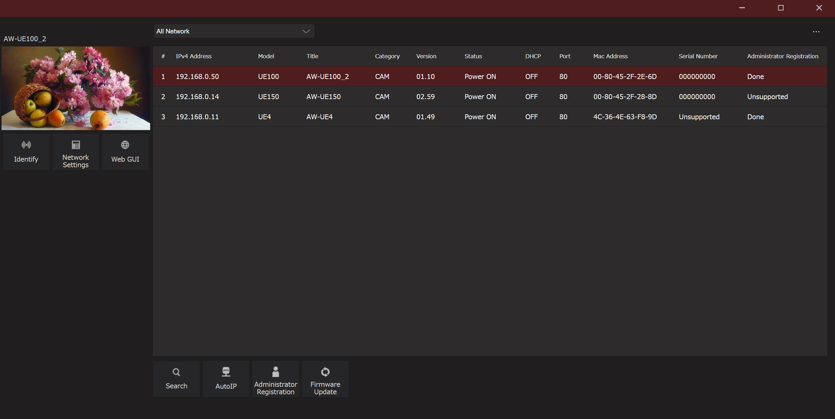The width and height of the screenshot is (835, 419).
Task: Click the Search magnifier icon
Action: click(x=176, y=372)
